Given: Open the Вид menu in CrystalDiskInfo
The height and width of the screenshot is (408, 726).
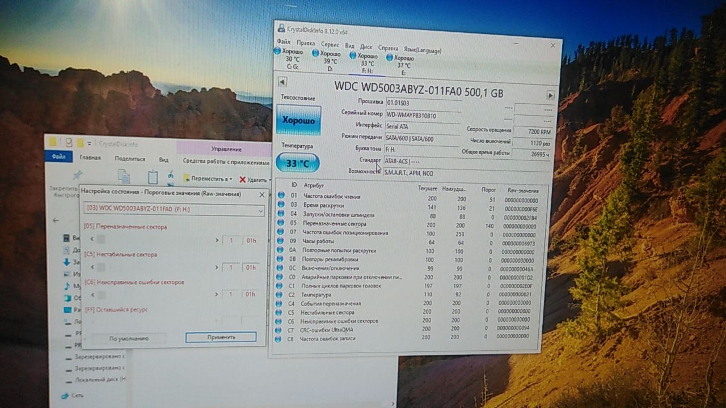Looking at the screenshot, I should pyautogui.click(x=349, y=46).
